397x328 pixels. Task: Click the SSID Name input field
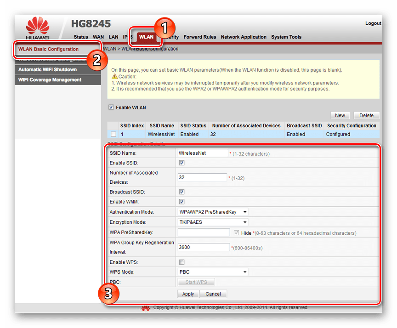click(x=203, y=153)
